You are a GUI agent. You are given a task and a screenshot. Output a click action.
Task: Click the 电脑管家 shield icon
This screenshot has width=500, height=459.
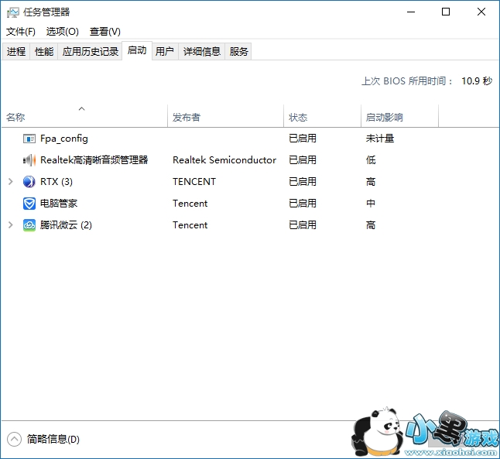coord(29,204)
